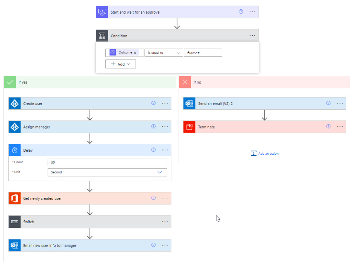Open help for Create user action

click(153, 103)
